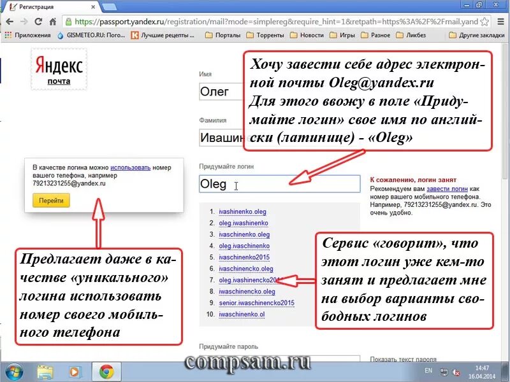This screenshot has width=510, height=382.
Task: Choose suggested login oleg.iwashinenko
Action: [x=244, y=223]
